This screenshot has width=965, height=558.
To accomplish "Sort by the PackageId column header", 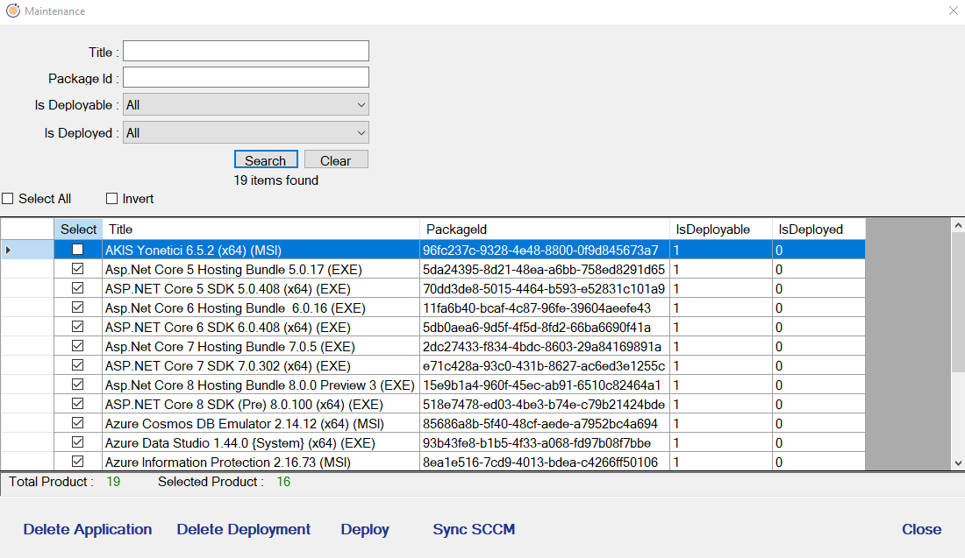I will click(544, 230).
